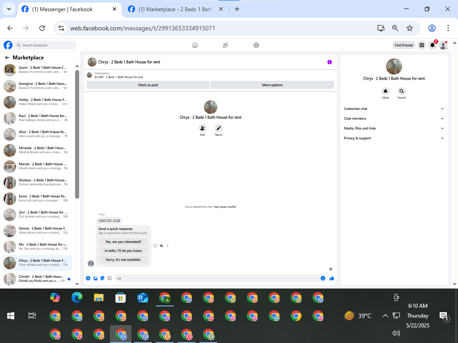Viewport: 458px width, 343px height.
Task: Close the Marketplace browser tab
Action: click(x=221, y=9)
